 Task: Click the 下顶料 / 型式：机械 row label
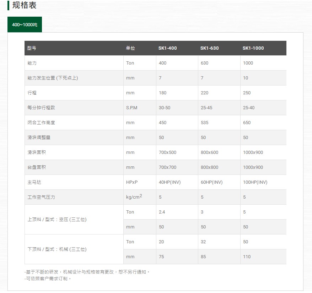point(57,249)
